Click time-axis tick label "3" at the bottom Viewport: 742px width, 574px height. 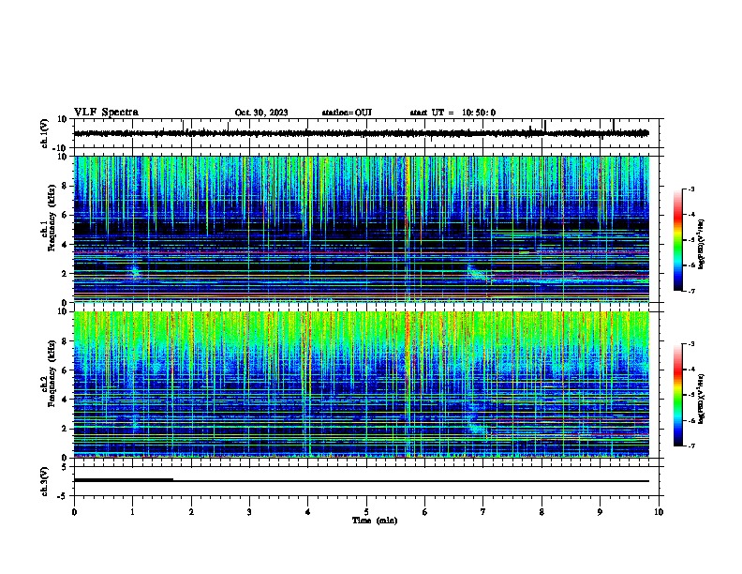(x=249, y=512)
